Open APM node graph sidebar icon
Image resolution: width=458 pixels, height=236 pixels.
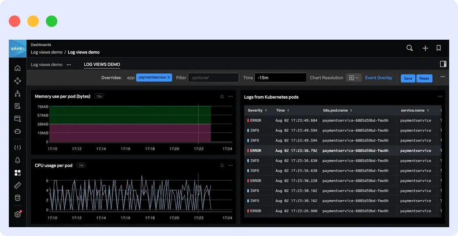(18, 81)
